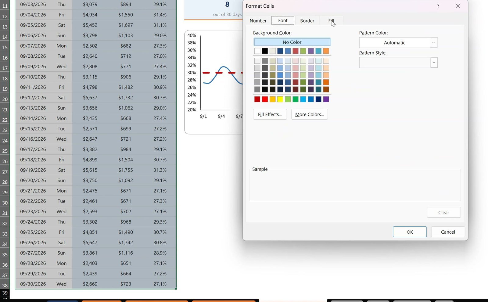Pick the black theme color swatch

265,51
